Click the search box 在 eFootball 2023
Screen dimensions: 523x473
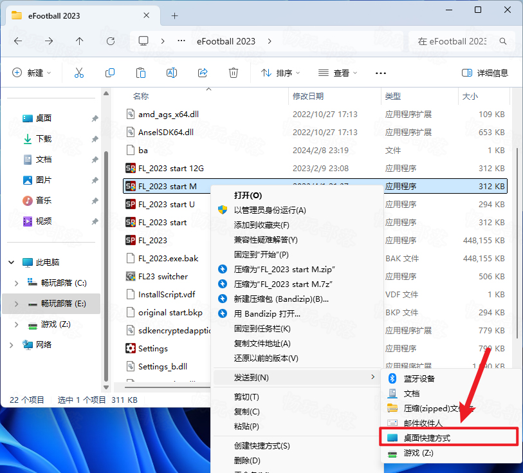[462, 41]
